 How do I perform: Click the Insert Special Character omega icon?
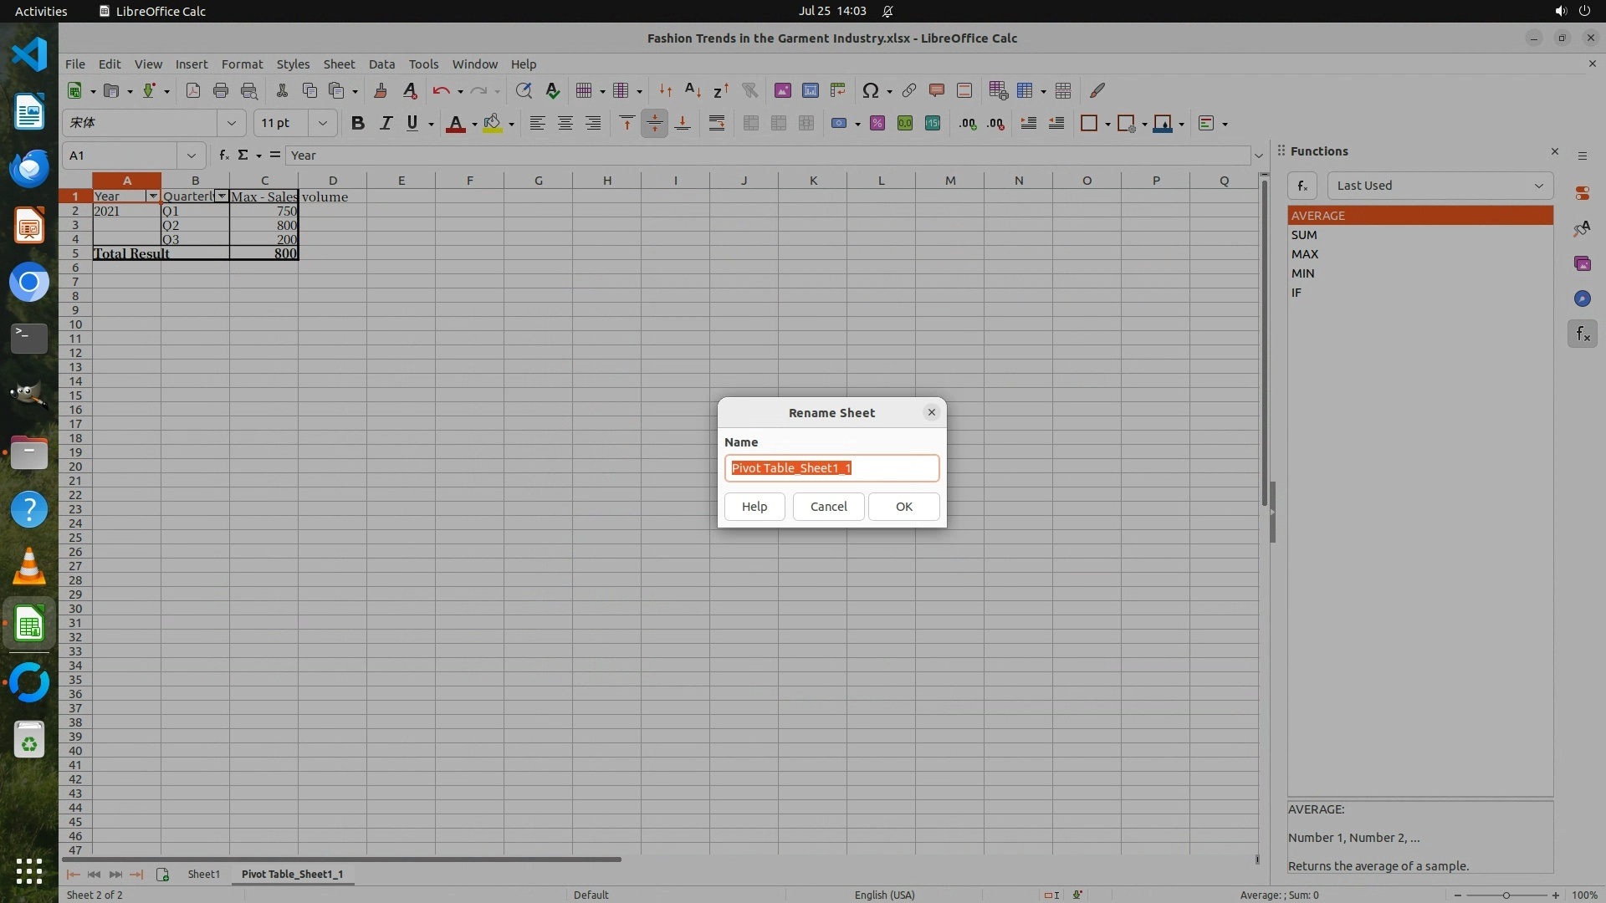tap(870, 90)
